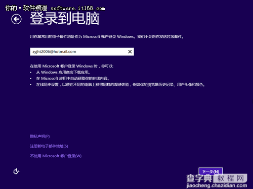Click 注册新电子邮件地址(S) link

click(49, 146)
